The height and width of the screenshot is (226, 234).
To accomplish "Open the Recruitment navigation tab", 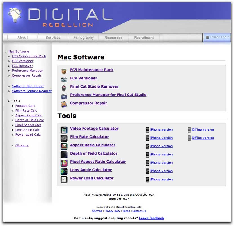I will pos(144,38).
